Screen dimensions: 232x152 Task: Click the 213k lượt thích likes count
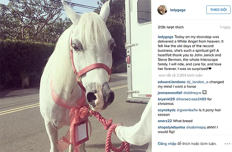click(x=171, y=27)
